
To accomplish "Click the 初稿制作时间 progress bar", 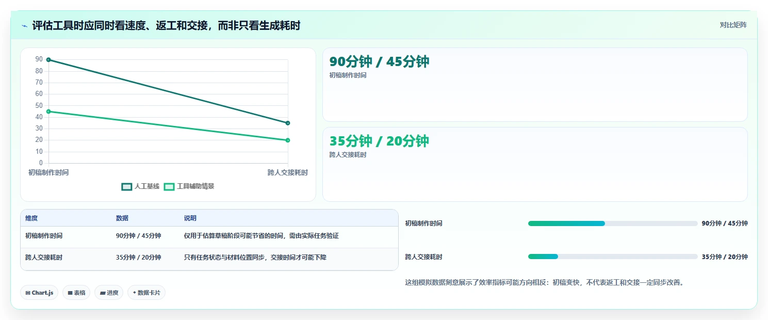I will [x=613, y=223].
